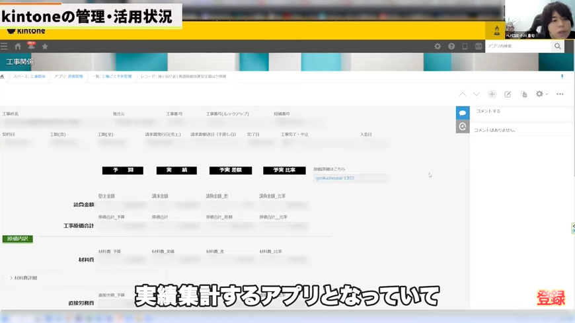The height and width of the screenshot is (323, 575).
Task: Open the help question mark icon
Action: point(451,46)
